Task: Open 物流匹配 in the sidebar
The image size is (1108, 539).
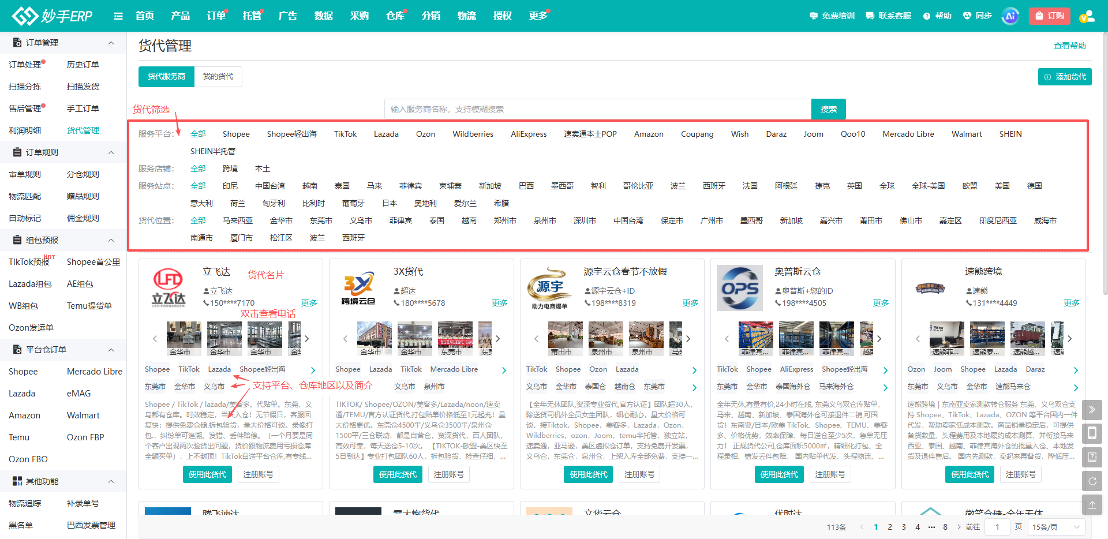Action: 25,196
